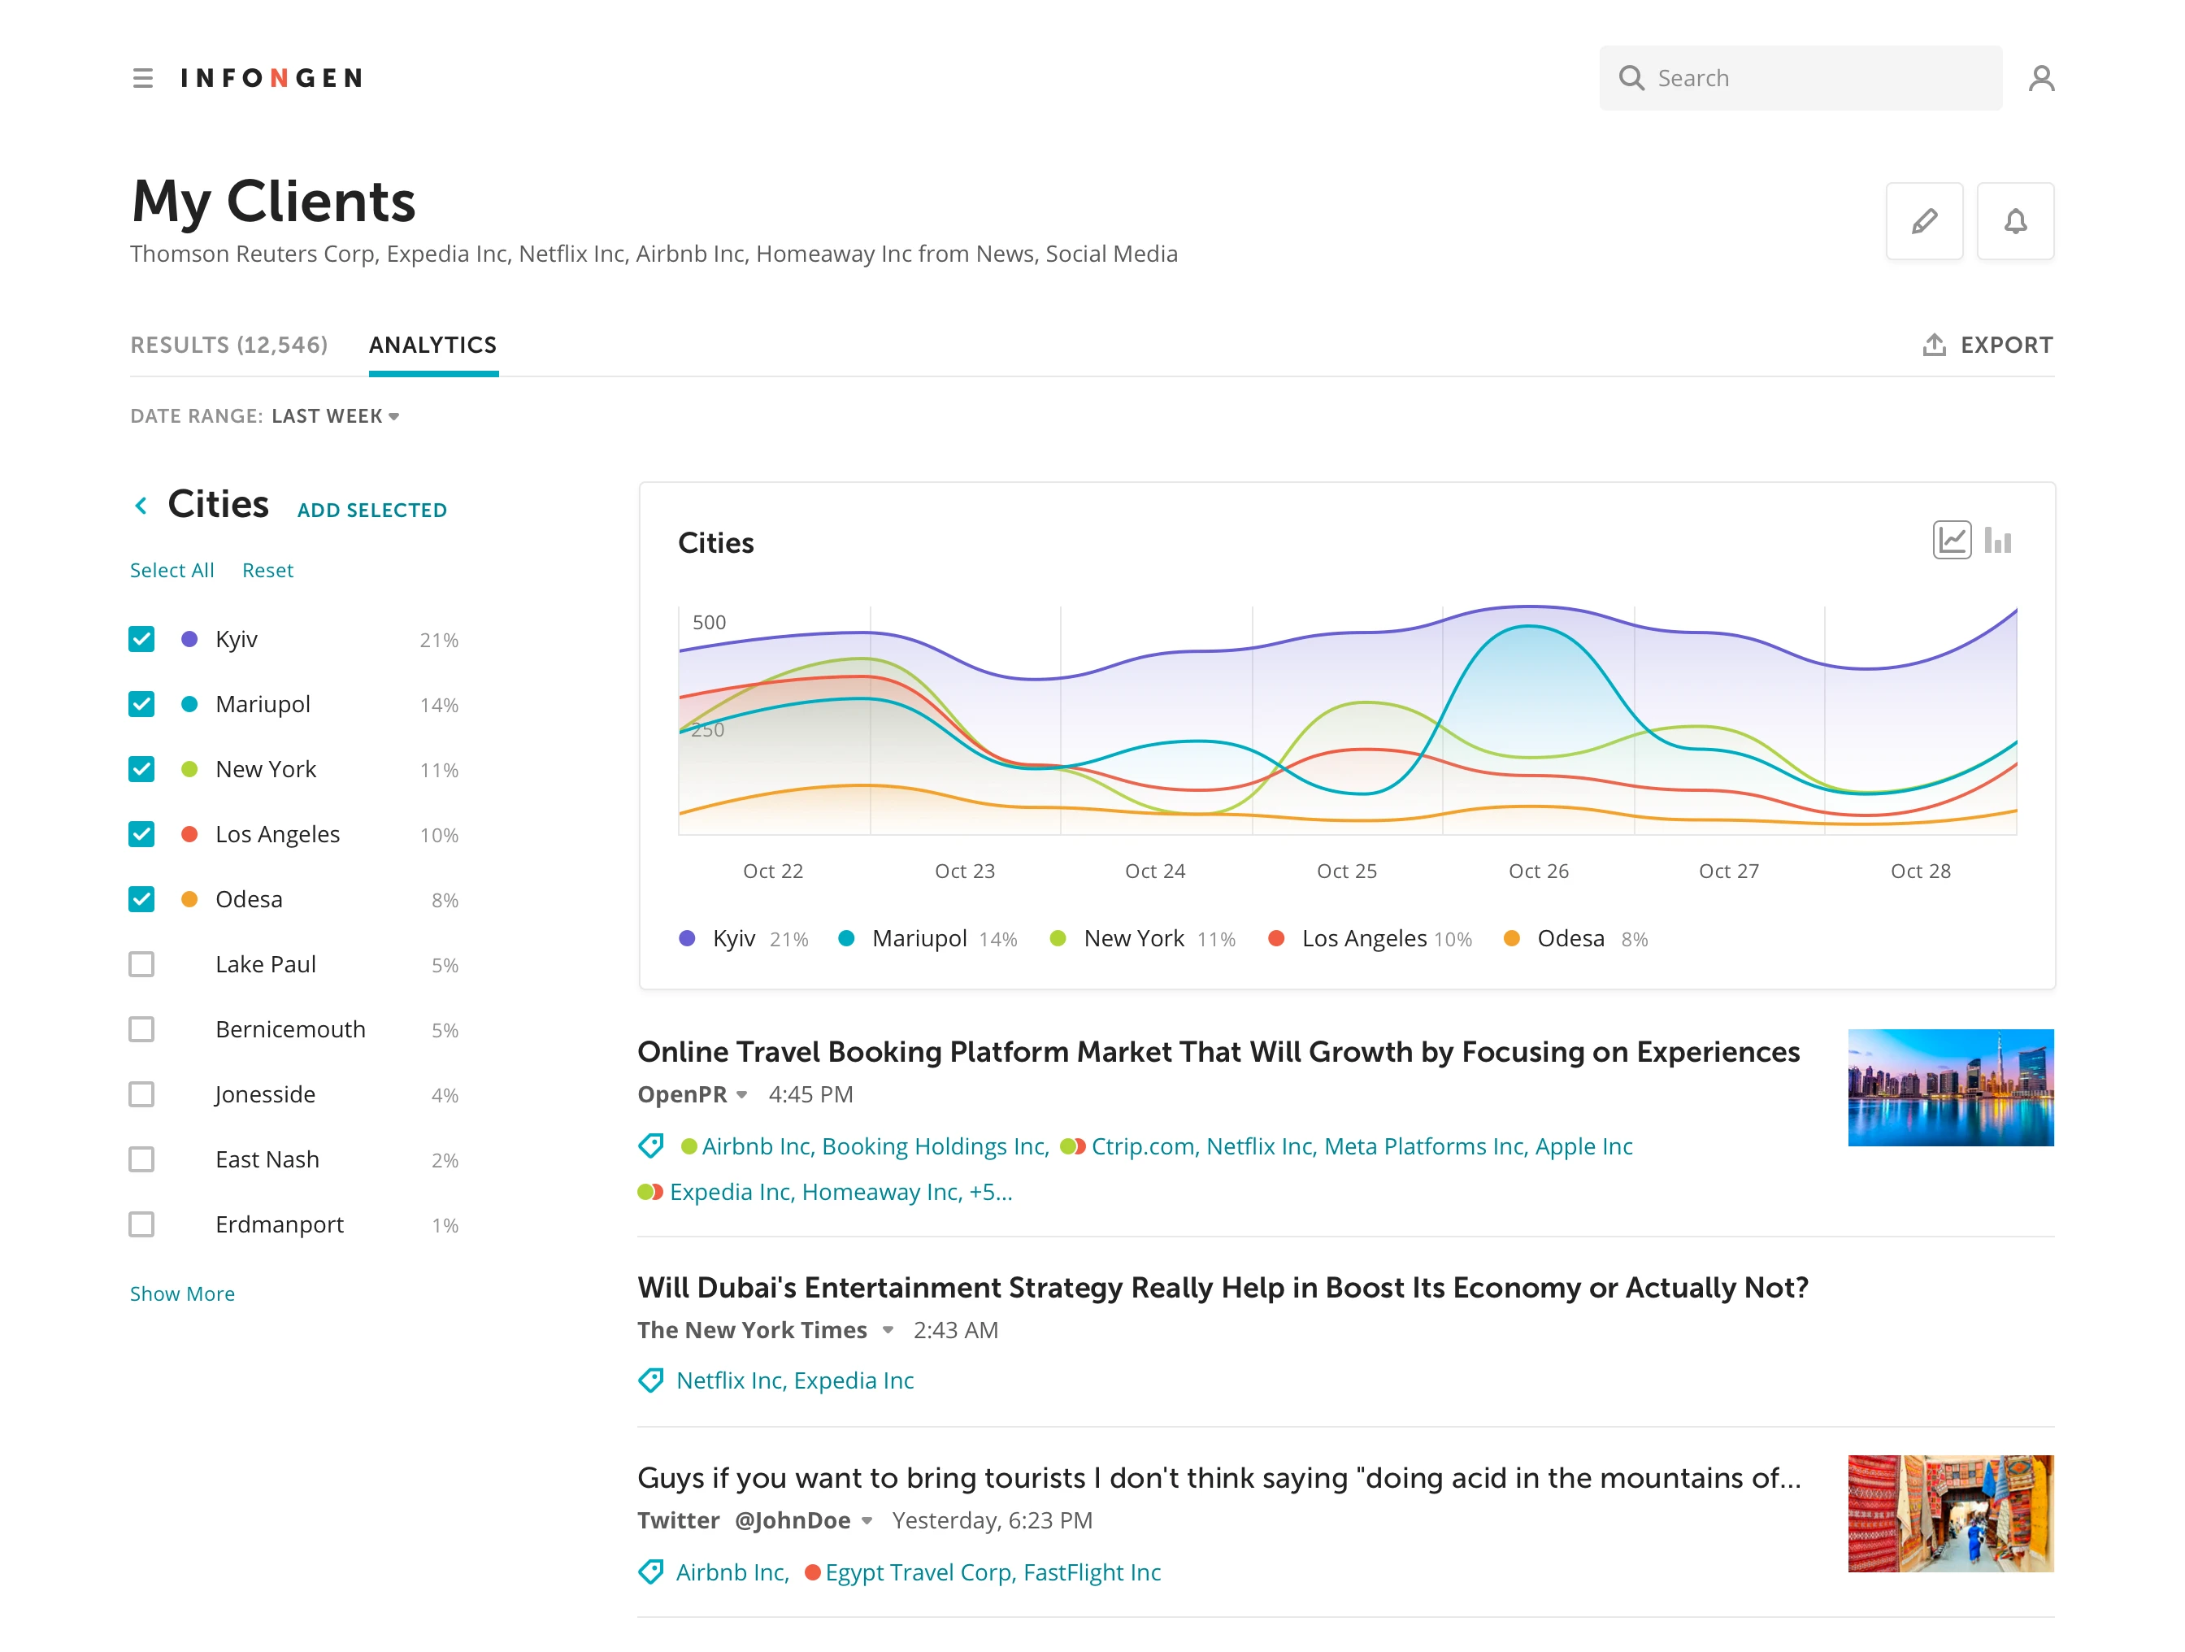The height and width of the screenshot is (1652, 2185).
Task: Open the LAST WEEK date range dropdown
Action: tap(336, 416)
